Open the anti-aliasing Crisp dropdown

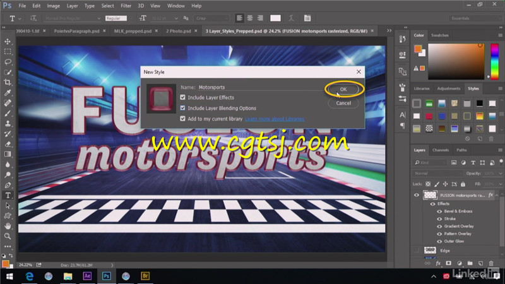click(x=211, y=18)
